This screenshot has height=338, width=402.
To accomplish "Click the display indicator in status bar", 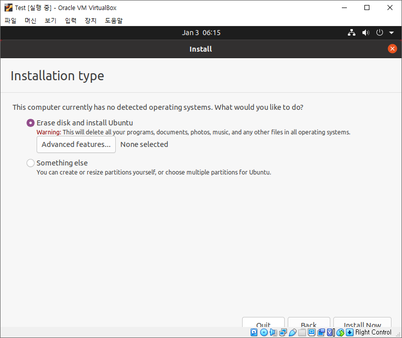I will [311, 332].
